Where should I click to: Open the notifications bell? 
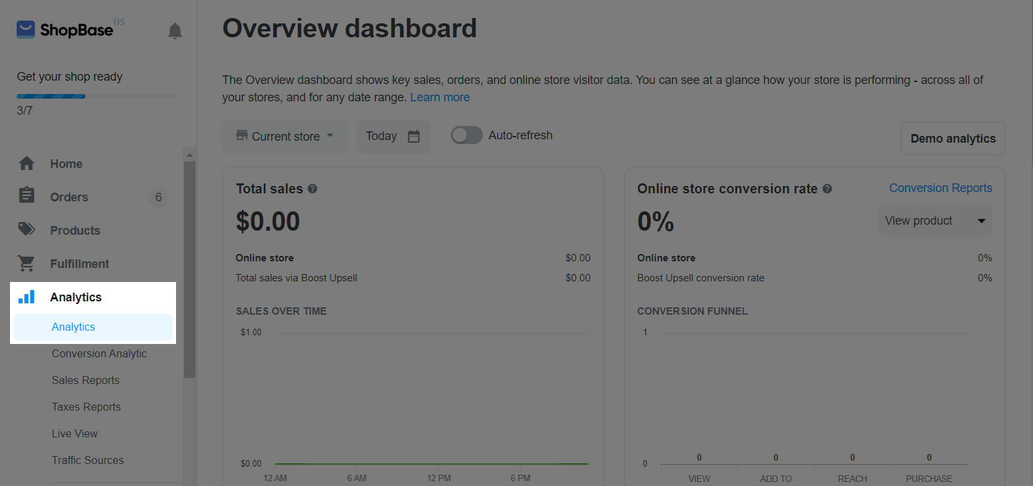point(175,31)
